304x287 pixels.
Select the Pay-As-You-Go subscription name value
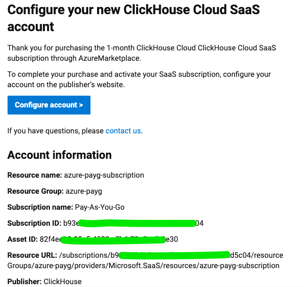(x=99, y=207)
